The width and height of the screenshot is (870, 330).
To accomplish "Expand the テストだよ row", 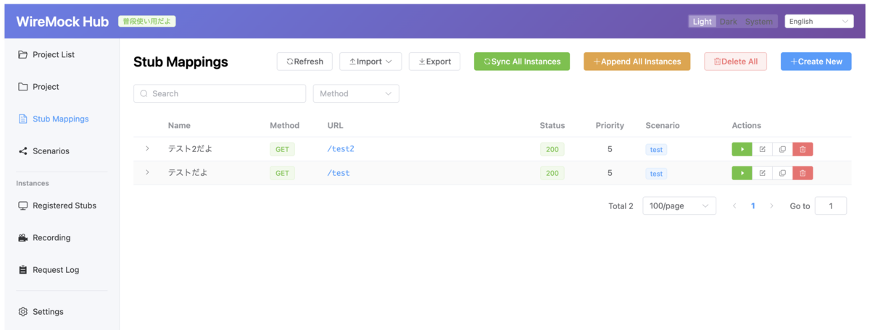I will pos(147,172).
